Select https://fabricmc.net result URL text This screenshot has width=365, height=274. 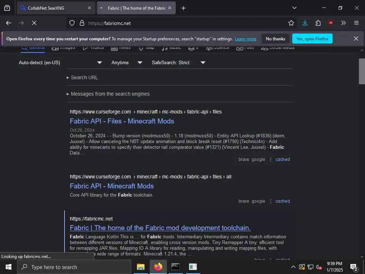click(91, 219)
